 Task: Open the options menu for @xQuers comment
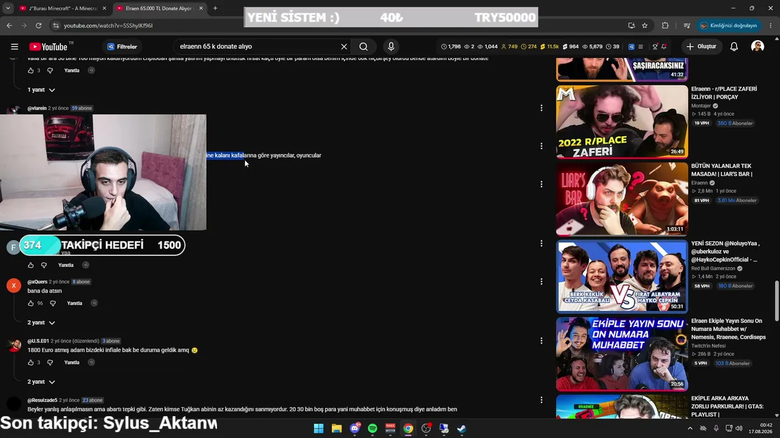coord(541,282)
